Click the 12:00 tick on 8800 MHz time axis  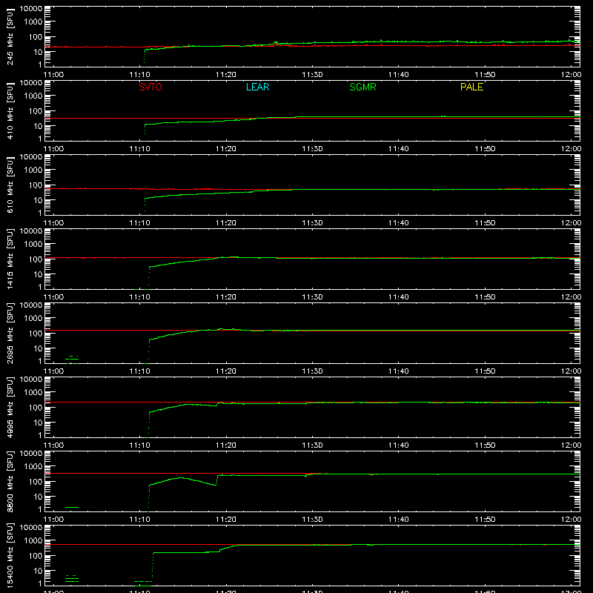tap(571, 520)
